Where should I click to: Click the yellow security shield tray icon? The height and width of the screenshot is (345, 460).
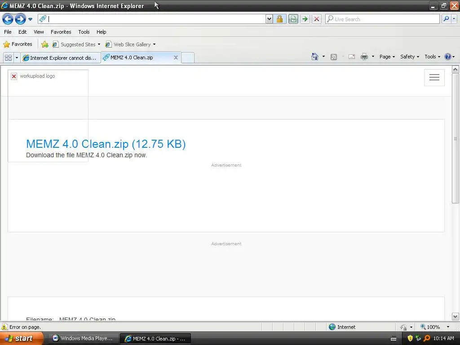pyautogui.click(x=410, y=338)
